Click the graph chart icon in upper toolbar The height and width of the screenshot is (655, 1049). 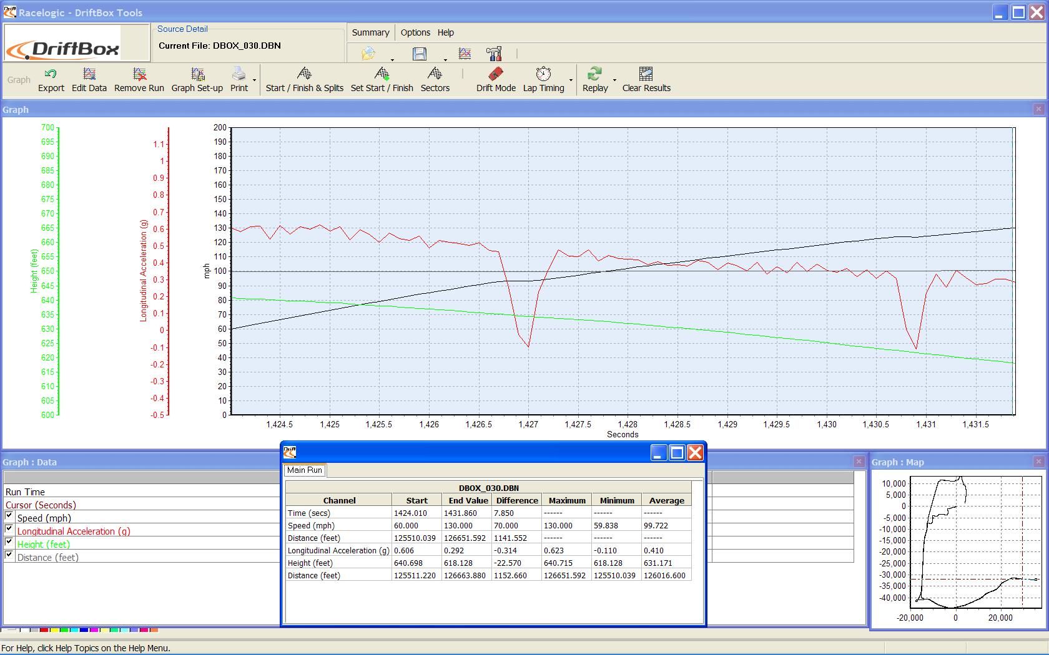click(x=465, y=54)
